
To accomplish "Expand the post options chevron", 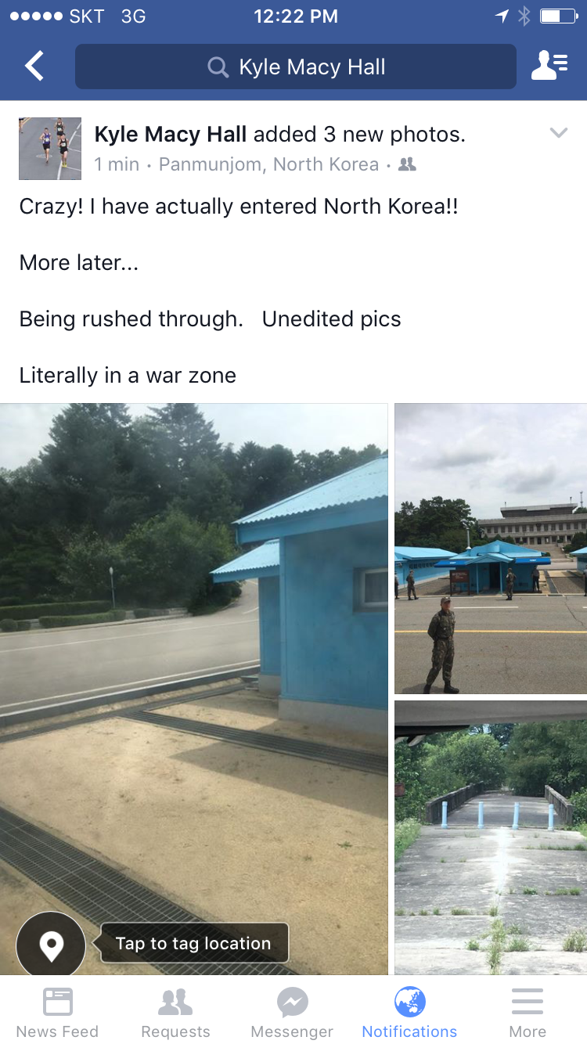I will point(558,133).
